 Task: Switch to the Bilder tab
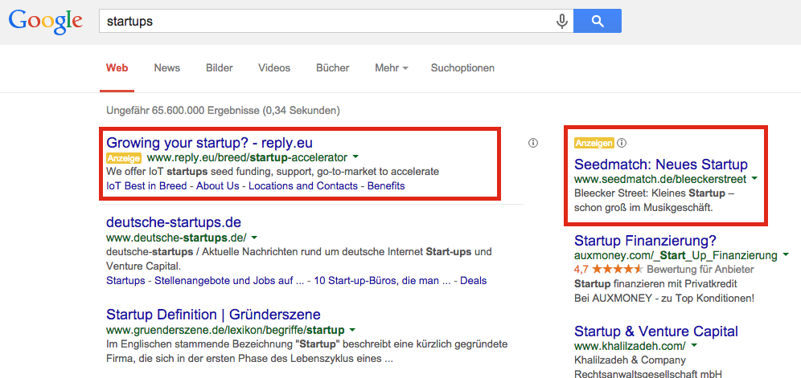220,68
